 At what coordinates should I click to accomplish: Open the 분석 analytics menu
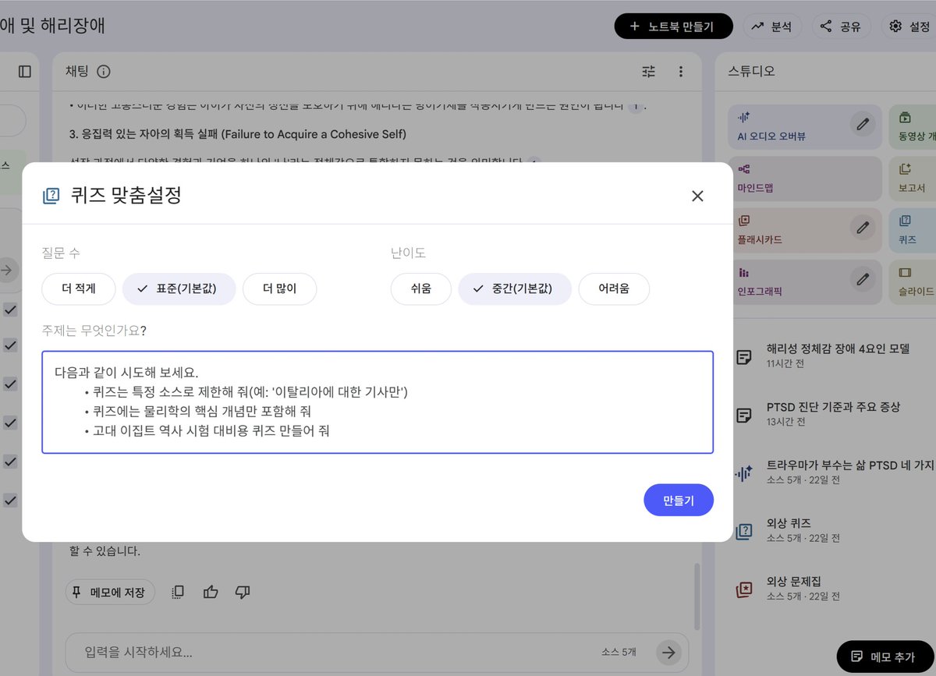coord(773,26)
